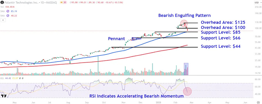Select the Vol 184.48M legend row

pyautogui.click(x=7, y=7)
